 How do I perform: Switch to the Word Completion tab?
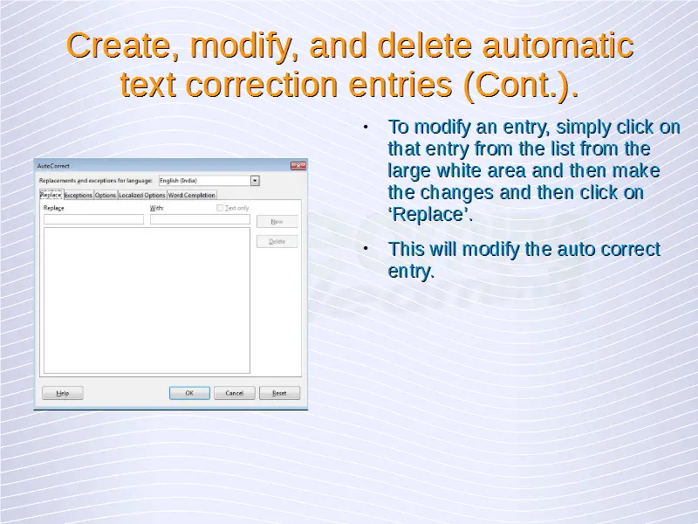click(192, 196)
